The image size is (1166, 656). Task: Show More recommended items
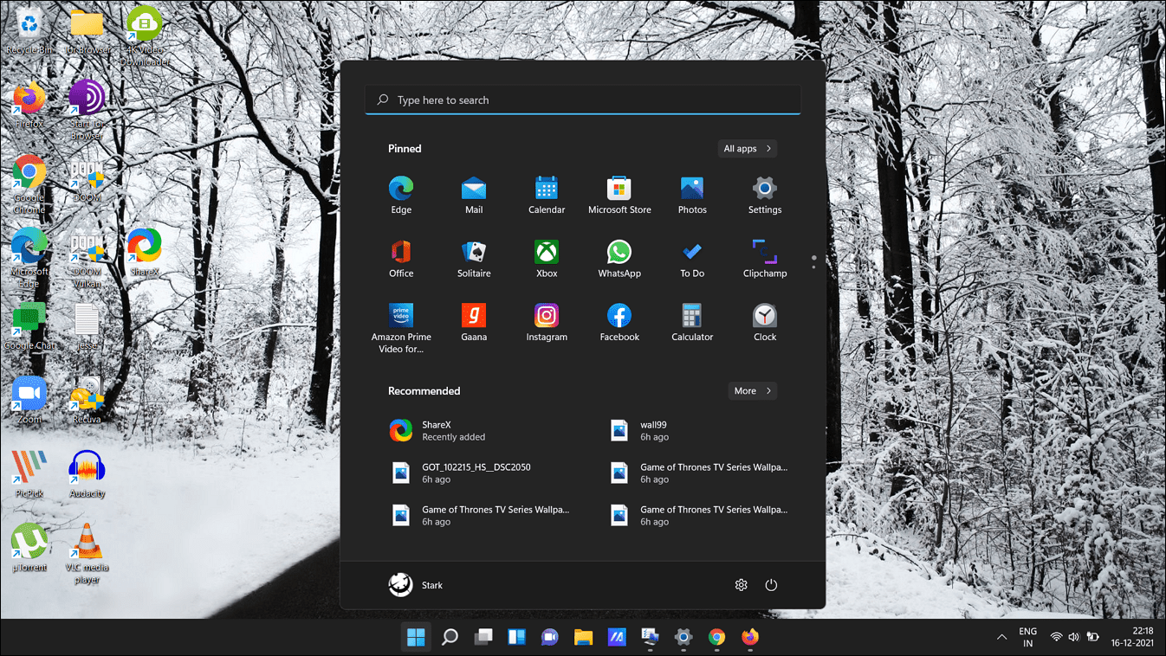[752, 391]
